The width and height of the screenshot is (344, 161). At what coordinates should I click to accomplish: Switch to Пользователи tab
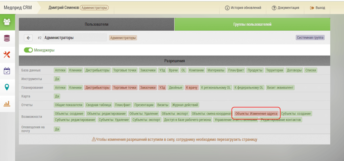pos(96,25)
